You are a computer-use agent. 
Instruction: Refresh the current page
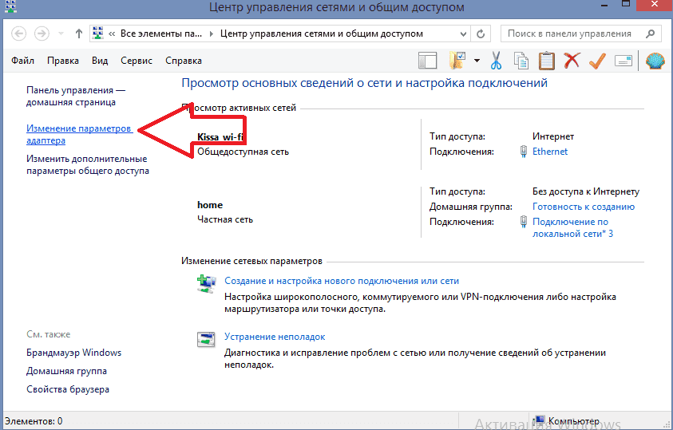pos(481,34)
